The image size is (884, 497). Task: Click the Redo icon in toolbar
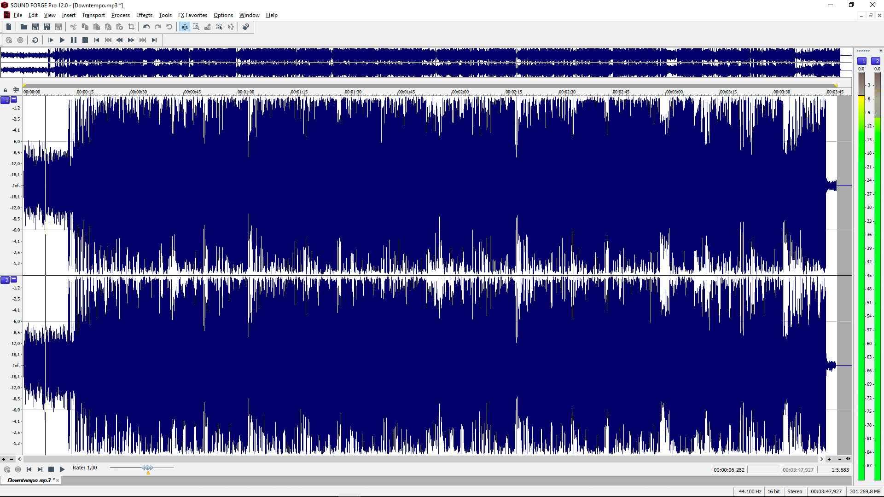click(158, 27)
